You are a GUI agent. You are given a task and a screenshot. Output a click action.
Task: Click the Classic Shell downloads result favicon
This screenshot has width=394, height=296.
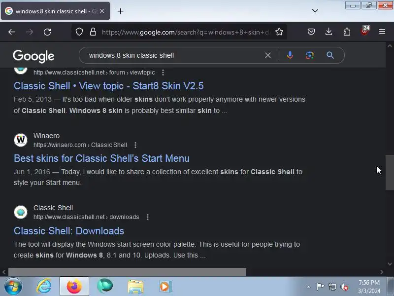[x=21, y=212]
